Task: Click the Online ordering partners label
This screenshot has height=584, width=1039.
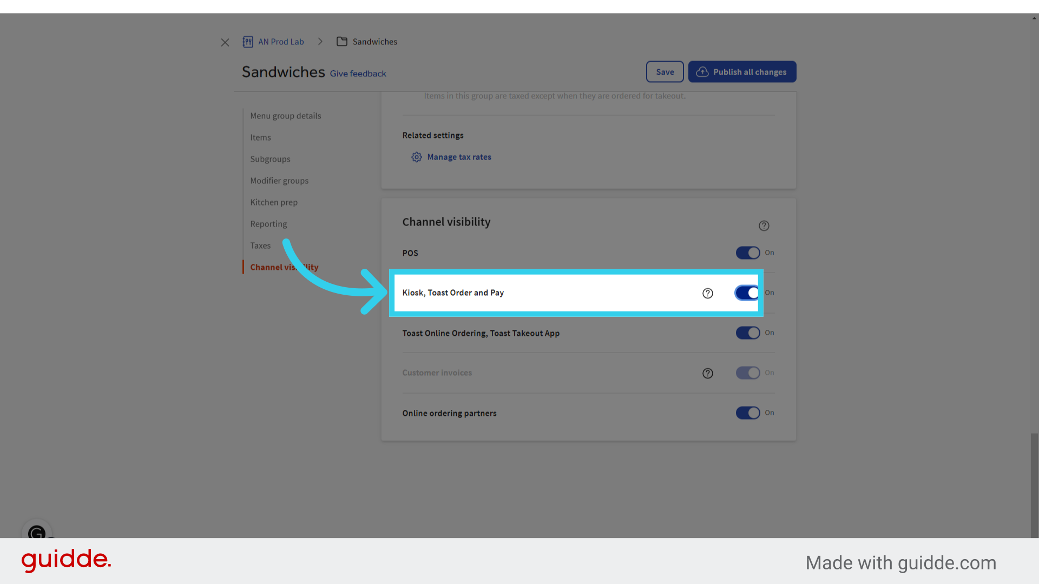Action: 449,413
